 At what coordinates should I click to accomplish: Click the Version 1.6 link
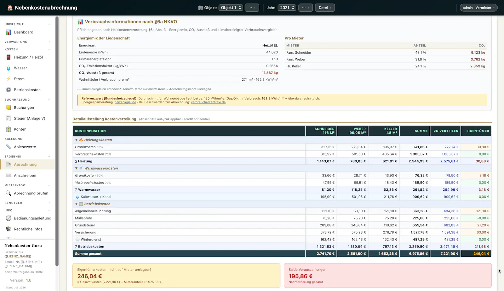point(20,280)
